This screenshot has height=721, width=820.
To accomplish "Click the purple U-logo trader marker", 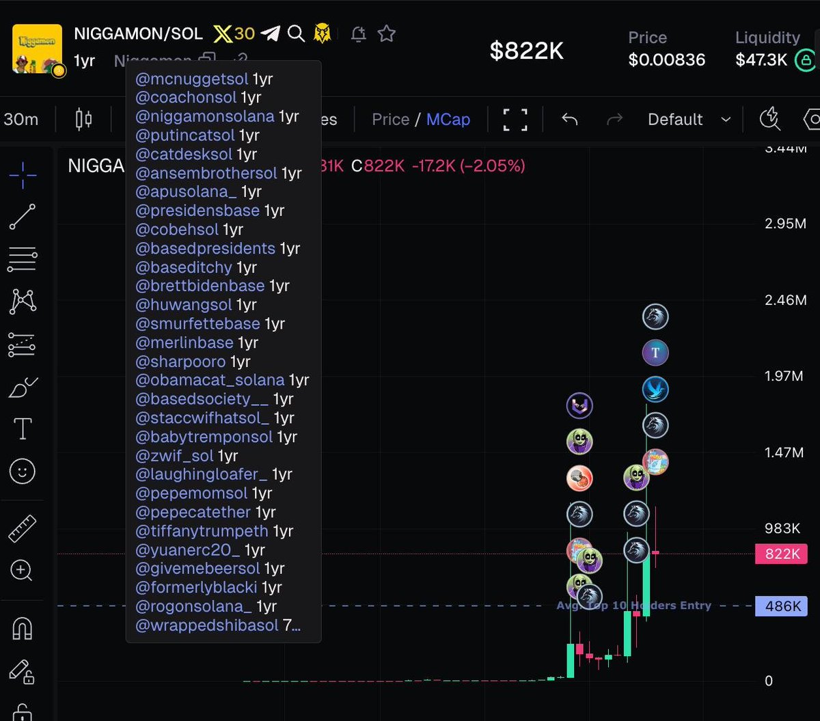I will [x=579, y=406].
